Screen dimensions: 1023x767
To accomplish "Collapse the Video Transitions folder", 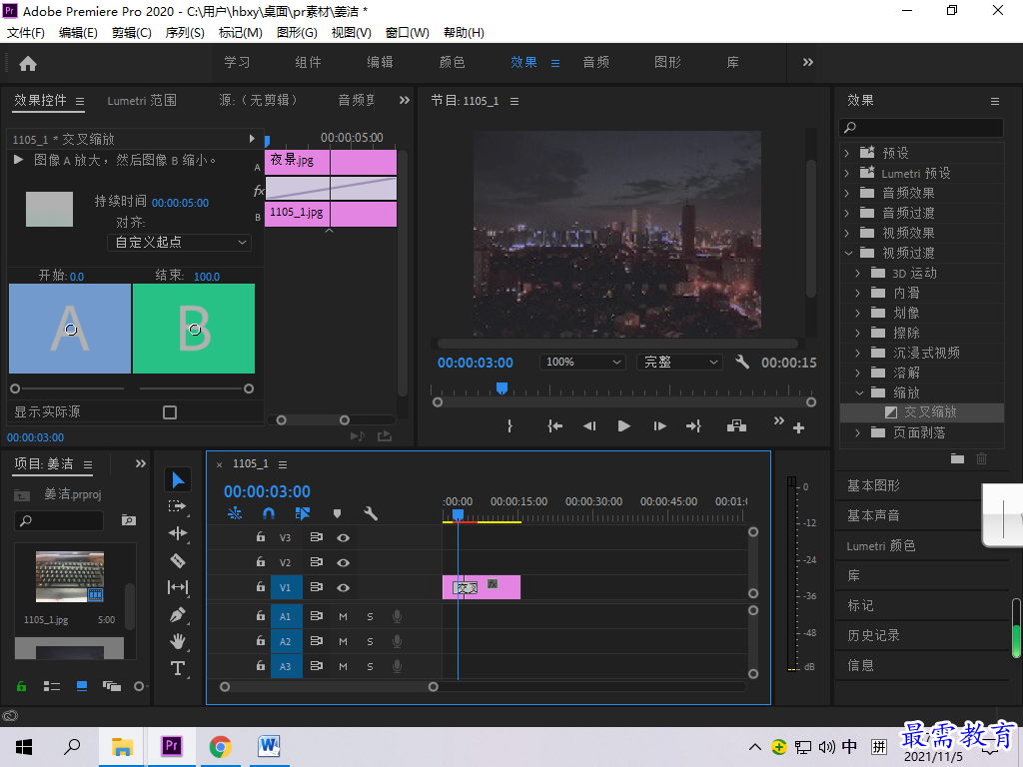I will 848,253.
